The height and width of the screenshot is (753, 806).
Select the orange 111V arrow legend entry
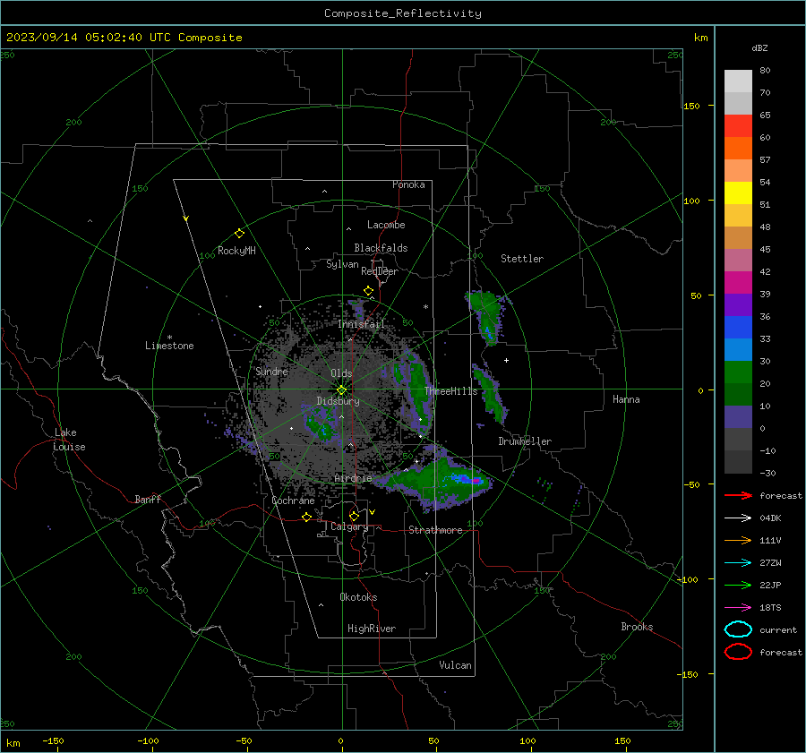(x=738, y=540)
